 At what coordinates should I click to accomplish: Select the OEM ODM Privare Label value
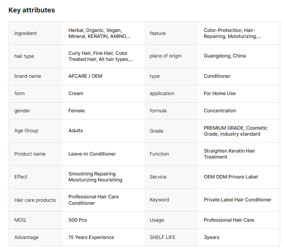pyautogui.click(x=231, y=177)
